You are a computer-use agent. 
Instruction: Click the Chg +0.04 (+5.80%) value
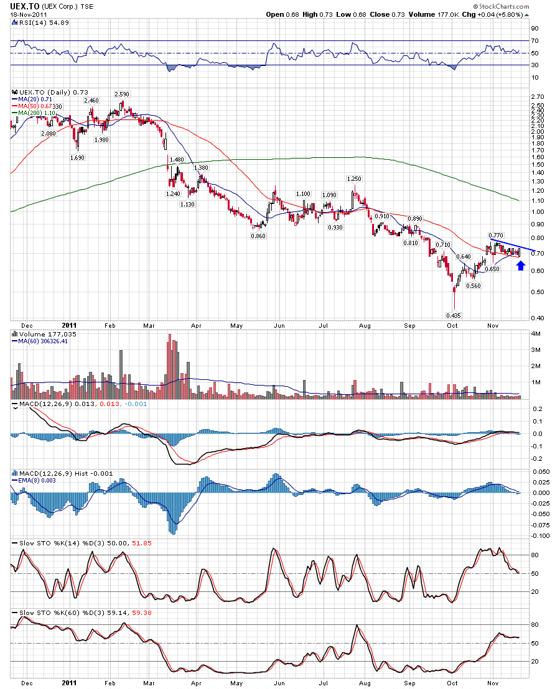click(492, 14)
